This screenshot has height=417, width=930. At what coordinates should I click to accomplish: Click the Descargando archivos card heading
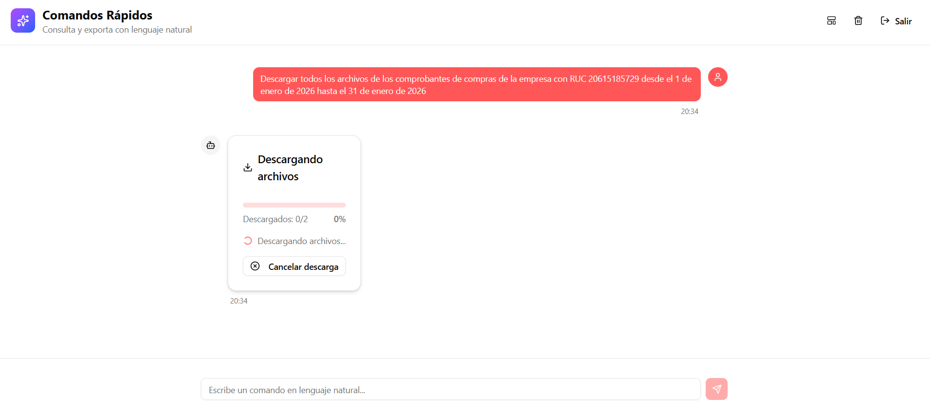(x=290, y=168)
